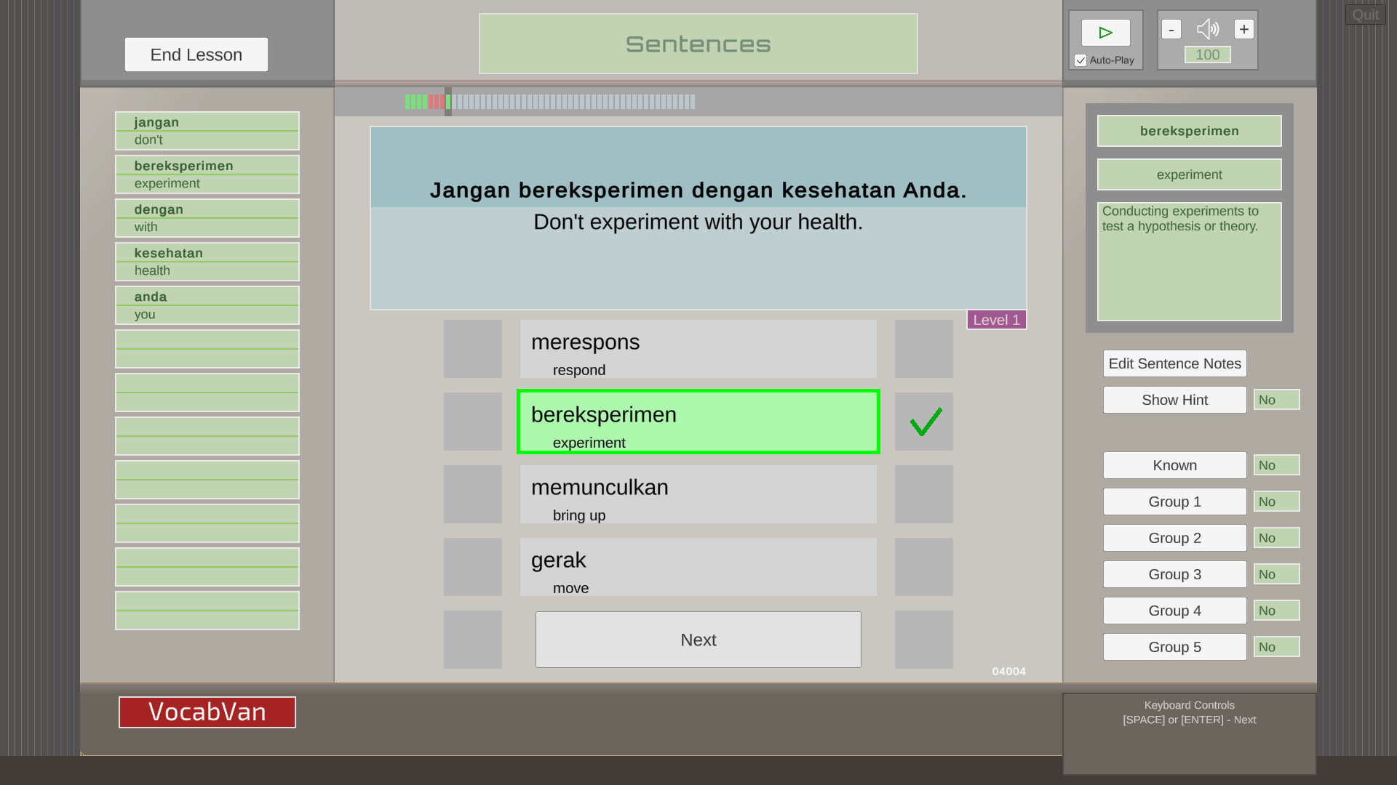1397x785 pixels.
Task: Click the VocabVan logo icon
Action: 207,712
